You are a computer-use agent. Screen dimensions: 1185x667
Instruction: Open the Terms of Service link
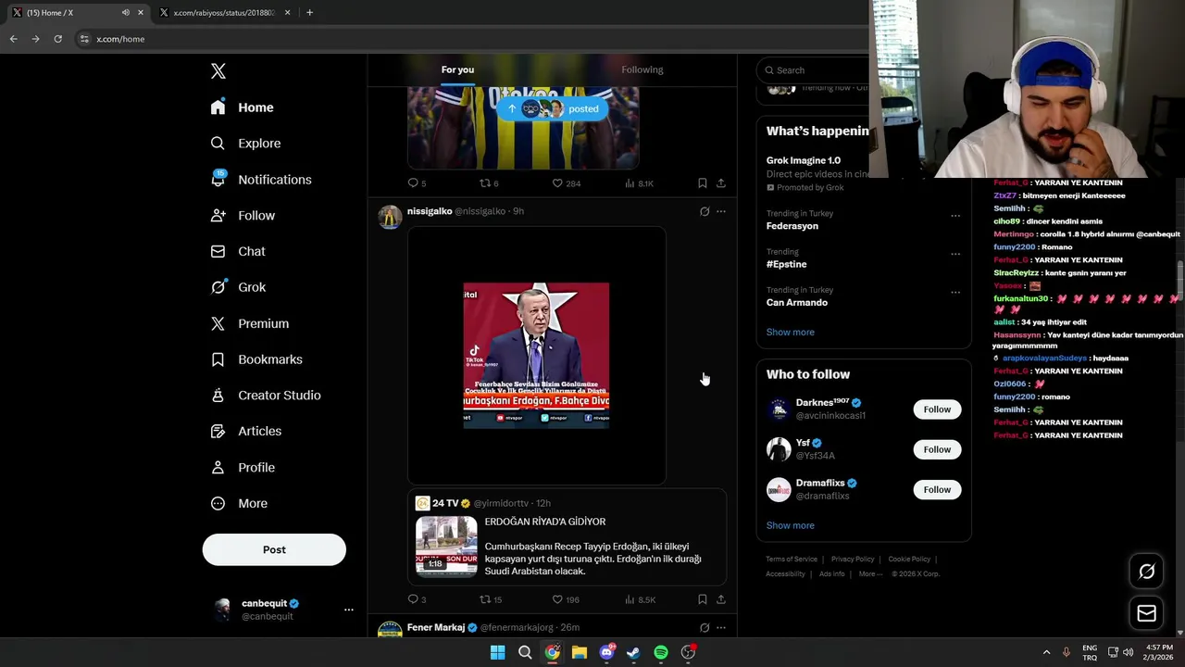792,560
